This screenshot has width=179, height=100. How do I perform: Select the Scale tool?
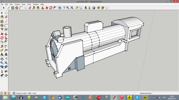(2, 42)
